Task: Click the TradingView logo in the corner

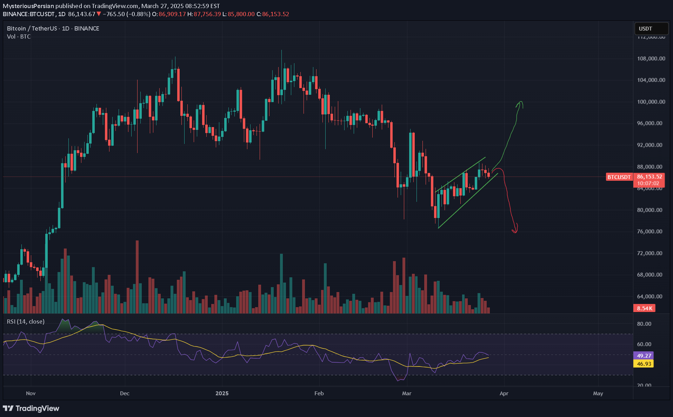Action: tap(31, 408)
